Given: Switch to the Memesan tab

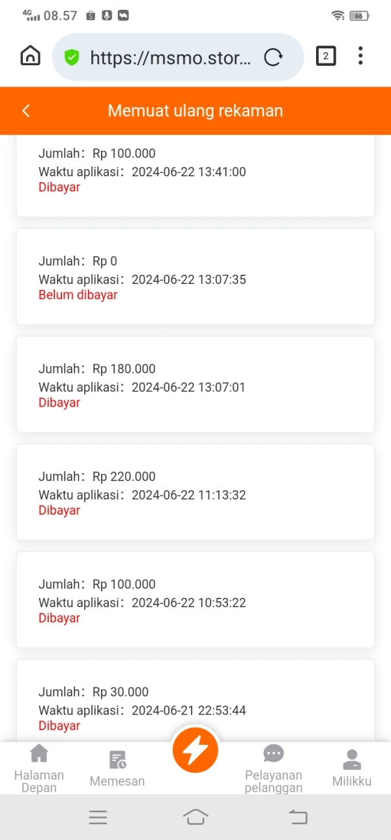Looking at the screenshot, I should pos(117,768).
